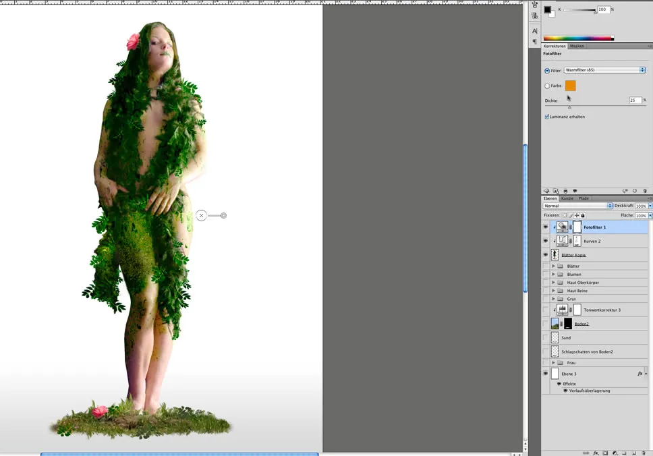Click the orange Farbe color swatch
Screen dimensions: 653x456
click(x=571, y=86)
